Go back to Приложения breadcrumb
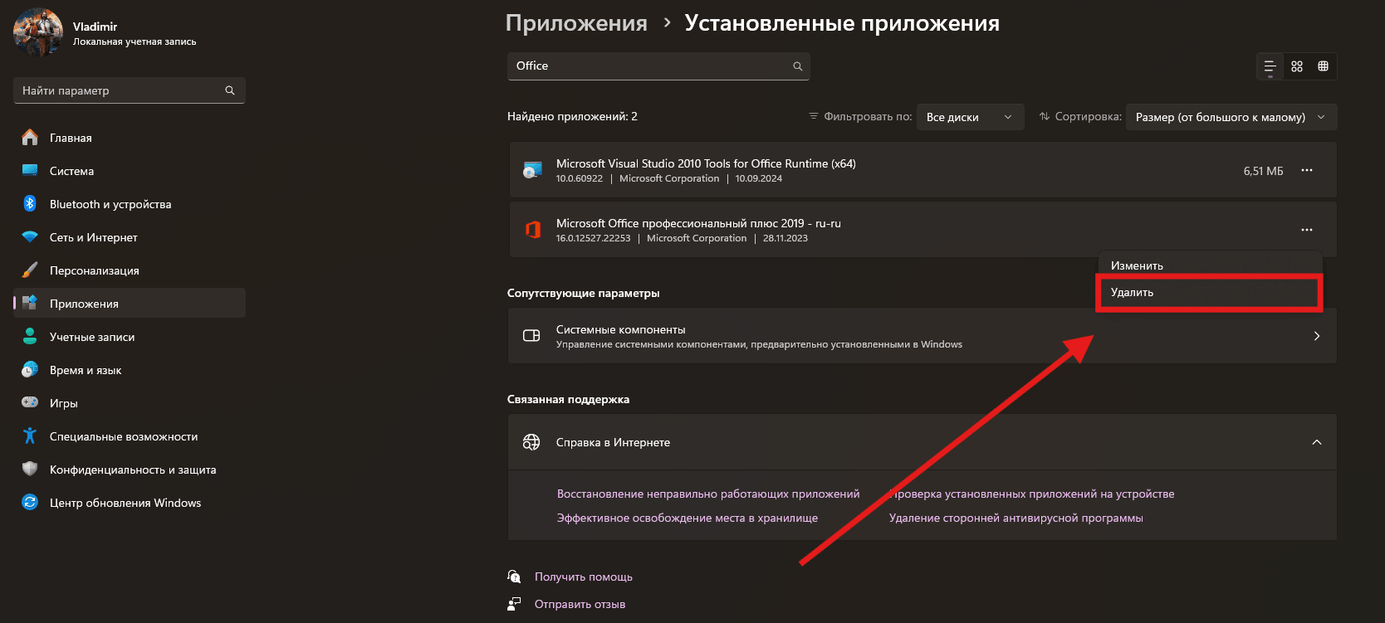The width and height of the screenshot is (1385, 623). coord(576,23)
